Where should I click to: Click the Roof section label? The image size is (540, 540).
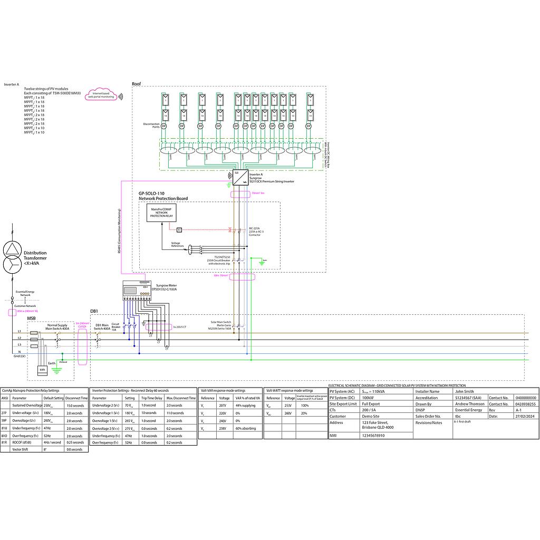coord(137,84)
